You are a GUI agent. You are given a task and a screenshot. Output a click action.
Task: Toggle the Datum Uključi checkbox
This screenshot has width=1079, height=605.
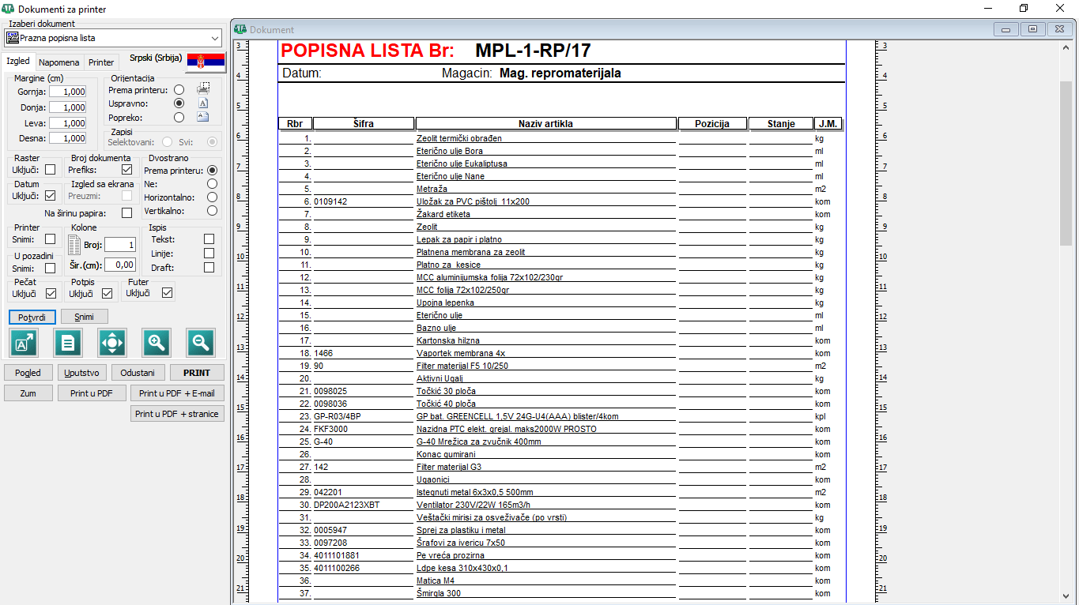(x=51, y=195)
